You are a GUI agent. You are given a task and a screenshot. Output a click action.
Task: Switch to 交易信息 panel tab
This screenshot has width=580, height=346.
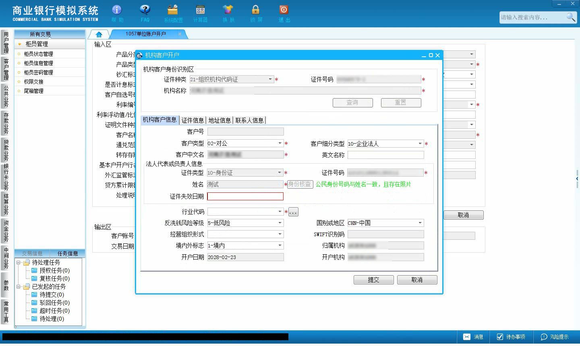32,253
